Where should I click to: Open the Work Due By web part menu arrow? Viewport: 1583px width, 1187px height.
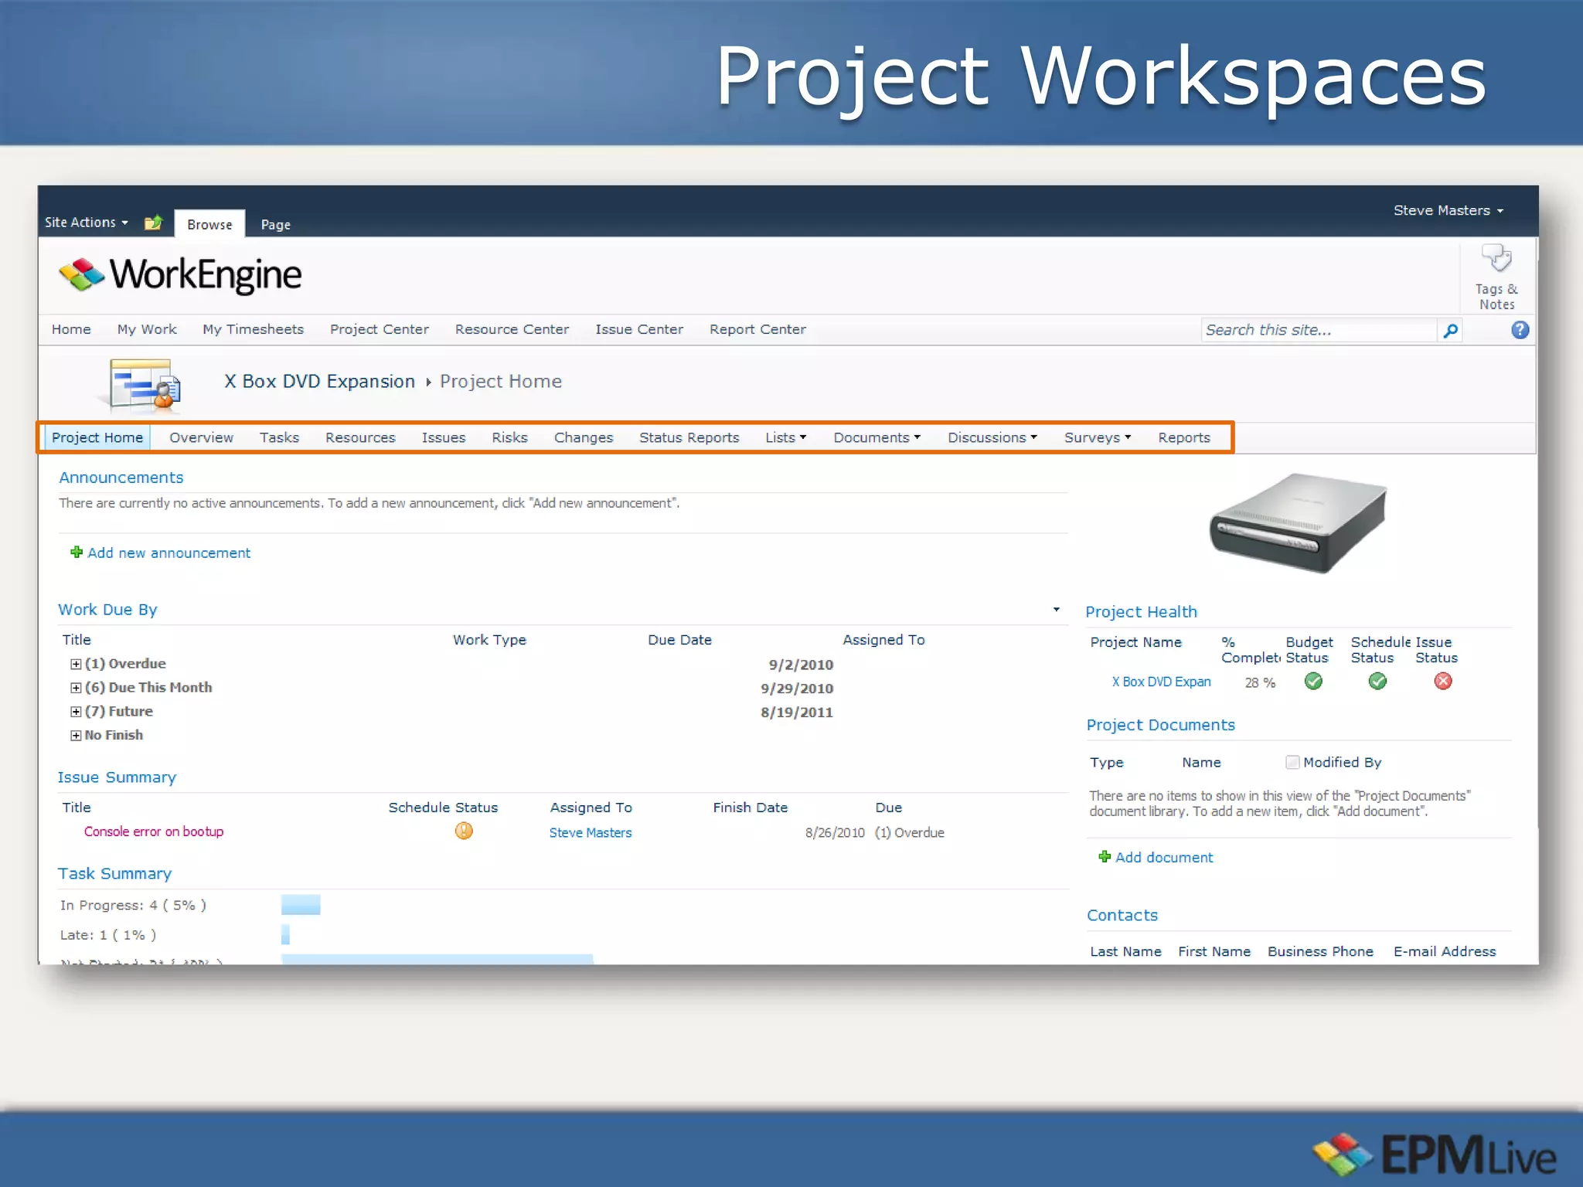1056,610
